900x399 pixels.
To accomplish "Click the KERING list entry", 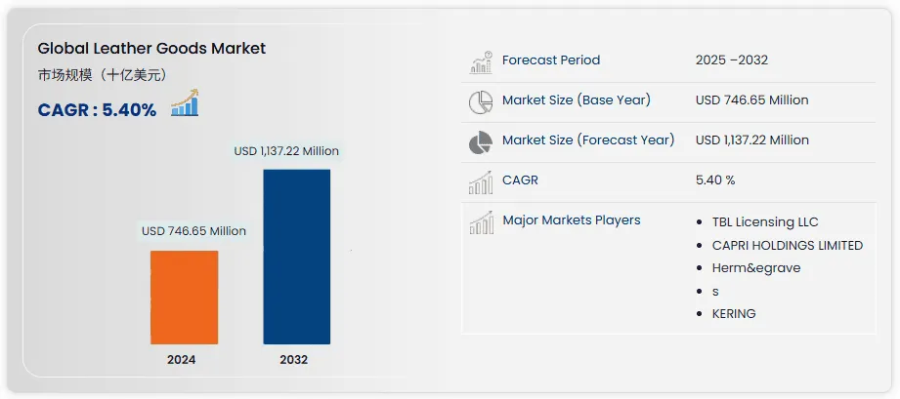I will (x=734, y=313).
